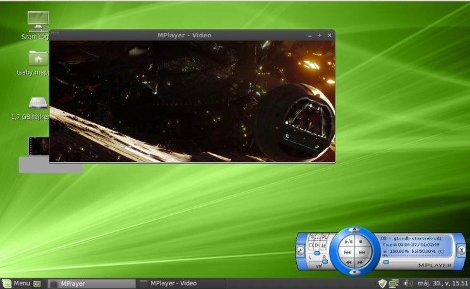Click the volume readout '100.00%'
This screenshot has width=470, height=289.
point(399,251)
